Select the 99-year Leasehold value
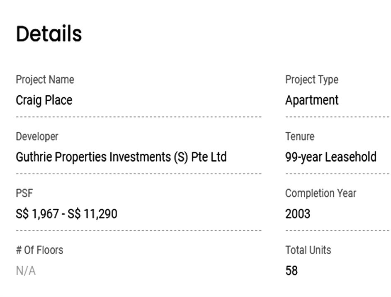391x297 pixels. 330,157
